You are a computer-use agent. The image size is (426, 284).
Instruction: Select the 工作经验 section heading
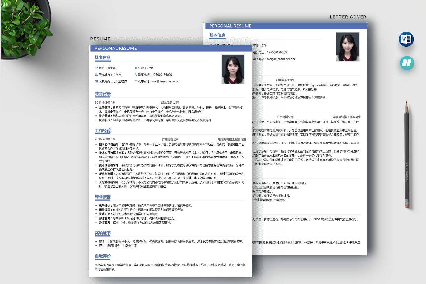click(103, 131)
